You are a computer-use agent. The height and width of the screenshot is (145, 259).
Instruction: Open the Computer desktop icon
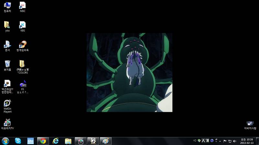(7, 5)
